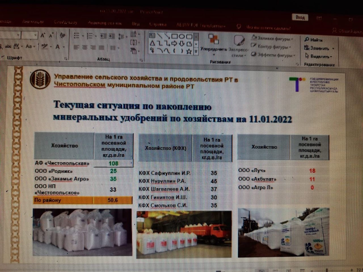Open the Анимация ribbon tab
Viewport: 363px width, 272px height.
[x=33, y=22]
